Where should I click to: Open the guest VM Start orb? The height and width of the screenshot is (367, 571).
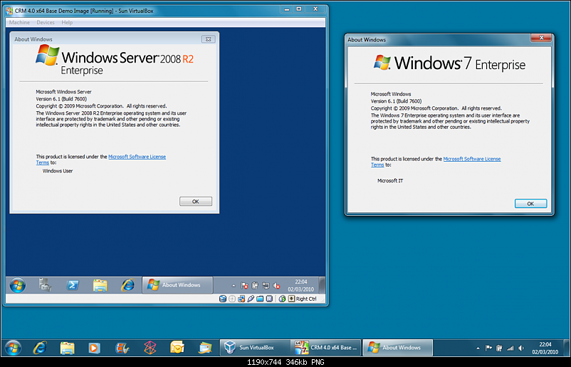coord(18,285)
